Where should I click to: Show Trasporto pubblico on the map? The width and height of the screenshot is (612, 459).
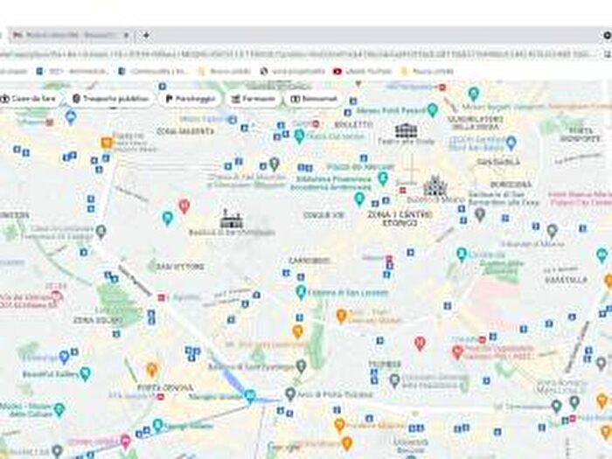pyautogui.click(x=111, y=99)
